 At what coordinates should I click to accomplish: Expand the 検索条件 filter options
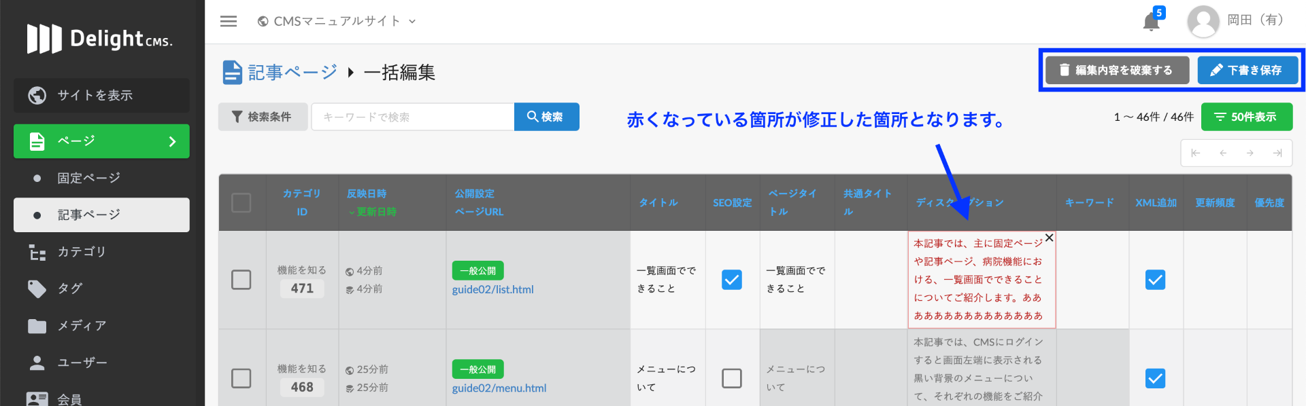(263, 117)
